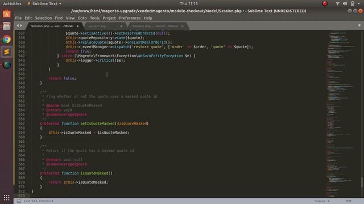Image resolution: width=364 pixels, height=204 pixels.
Task: Click the battery status icon
Action: pyautogui.click(x=353, y=3)
